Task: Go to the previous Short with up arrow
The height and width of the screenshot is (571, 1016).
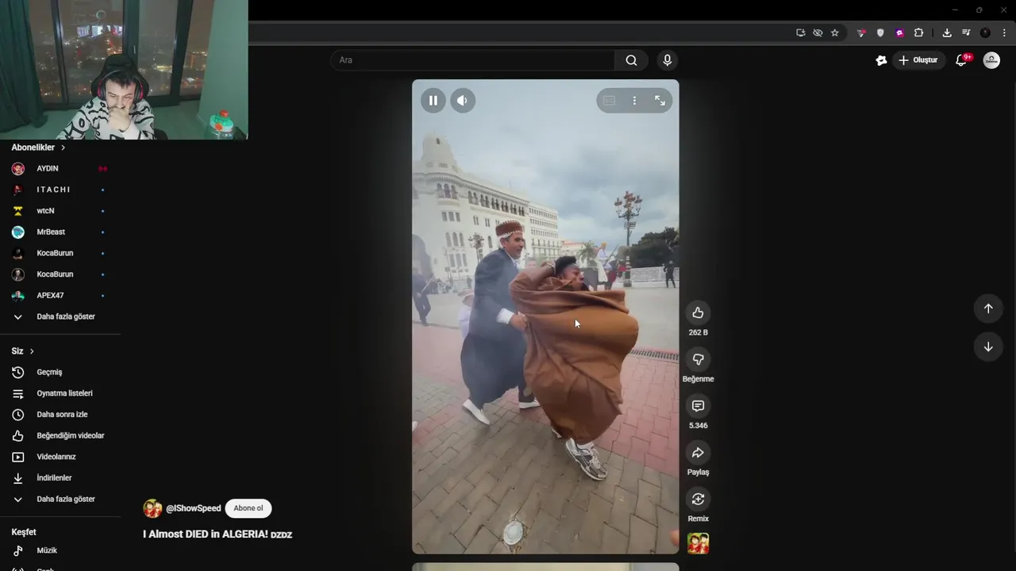Action: point(988,308)
